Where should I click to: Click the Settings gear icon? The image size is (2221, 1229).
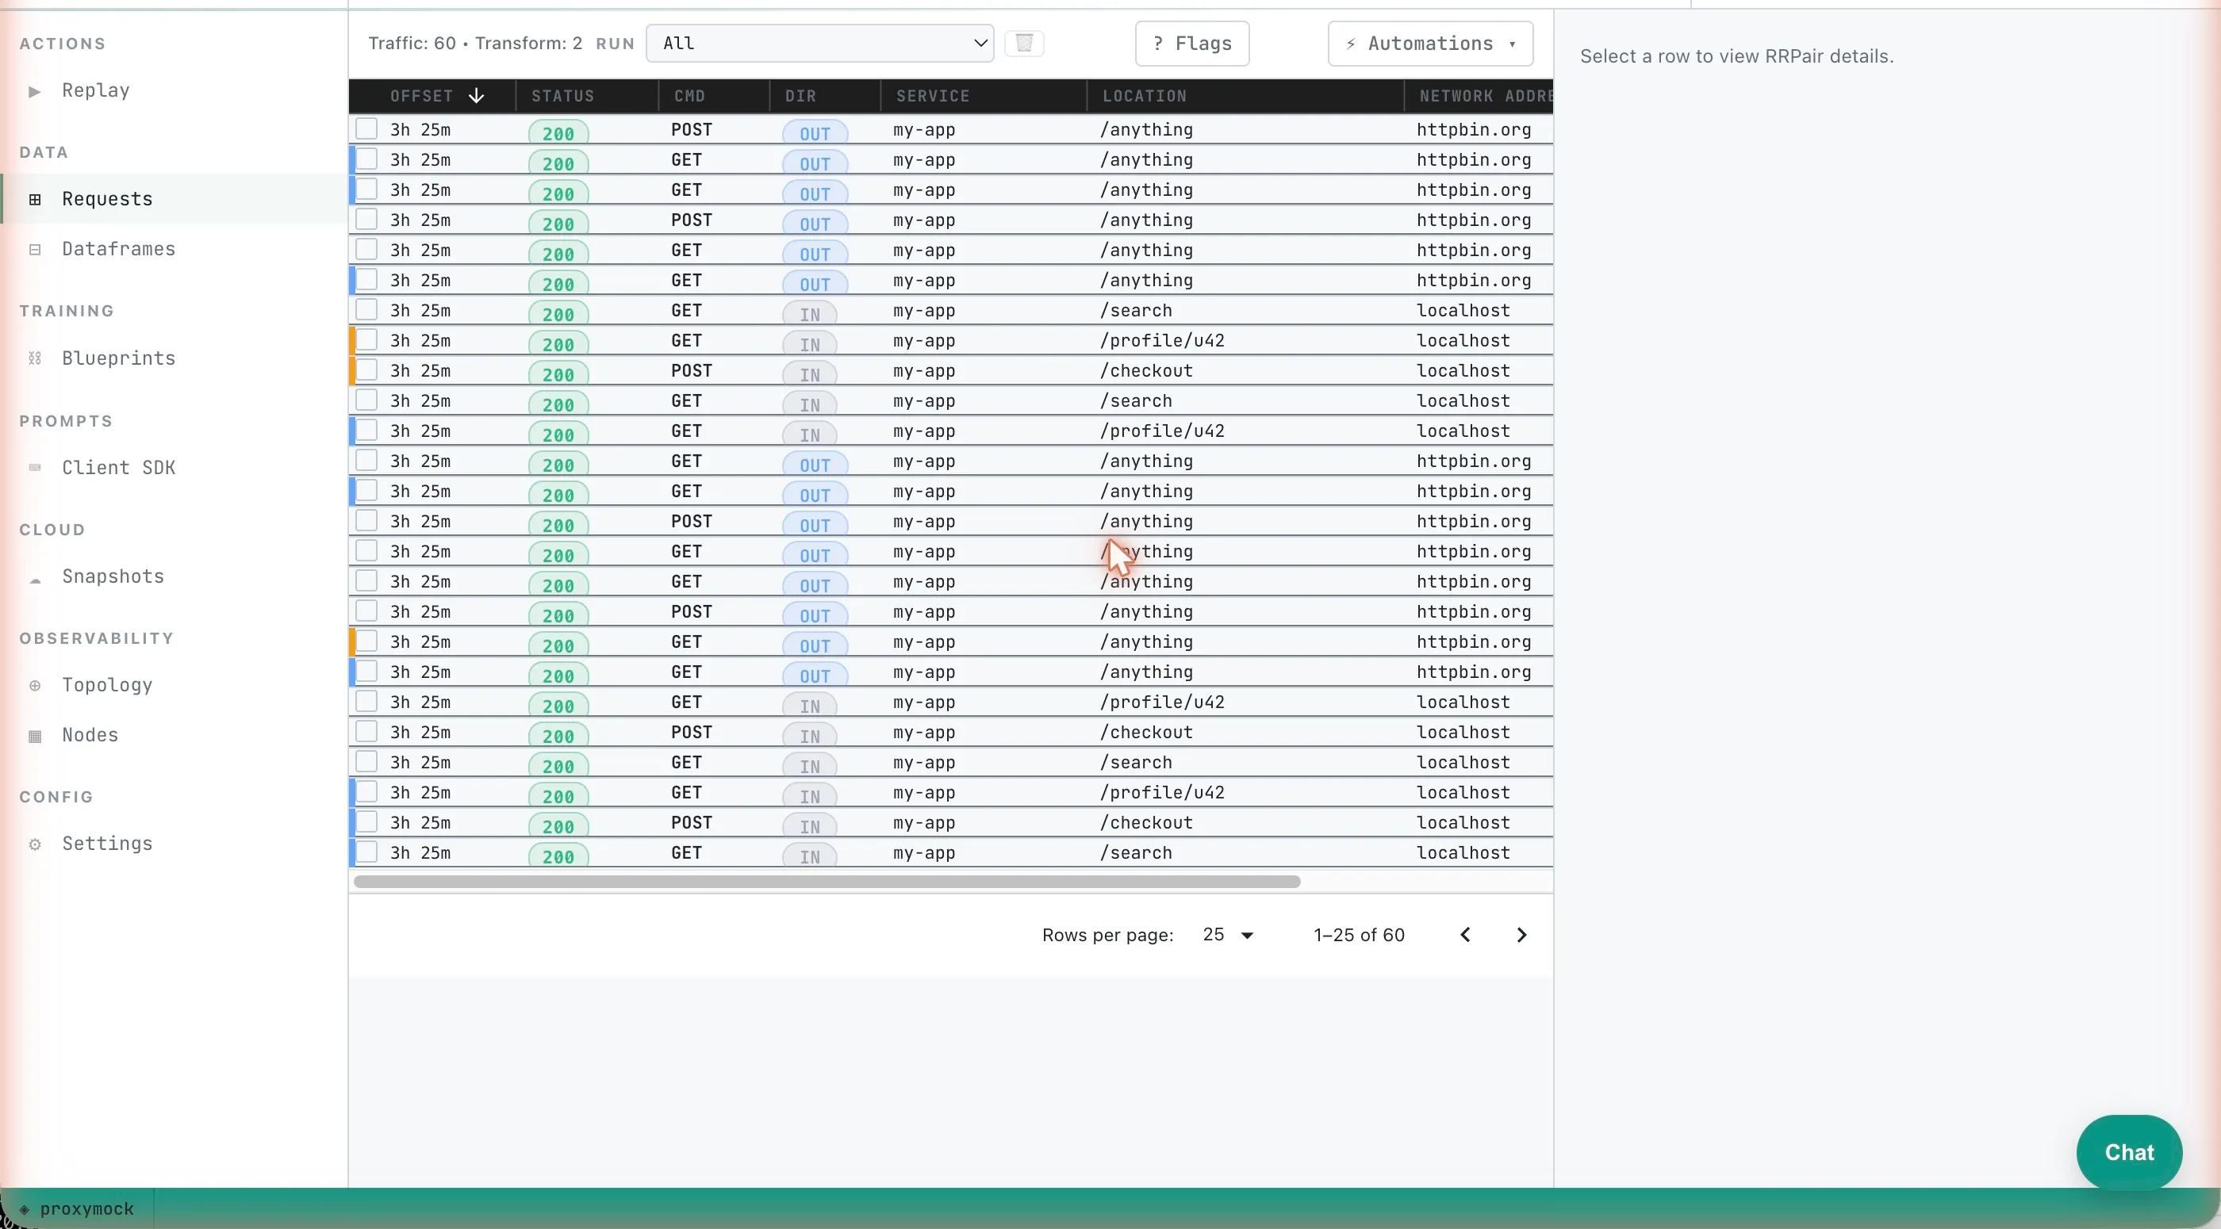[x=34, y=844]
